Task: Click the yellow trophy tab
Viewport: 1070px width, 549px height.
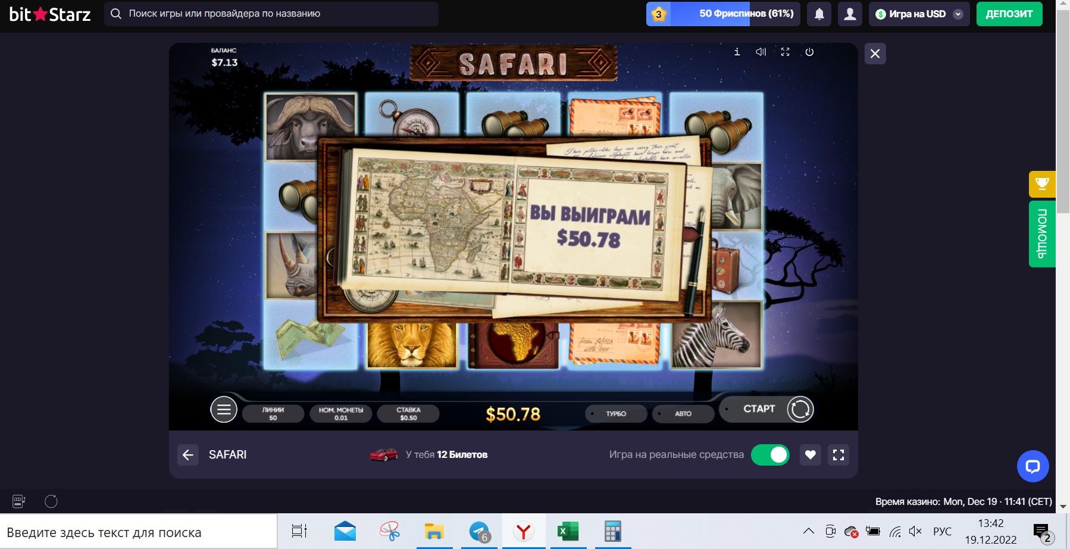Action: coord(1042,184)
